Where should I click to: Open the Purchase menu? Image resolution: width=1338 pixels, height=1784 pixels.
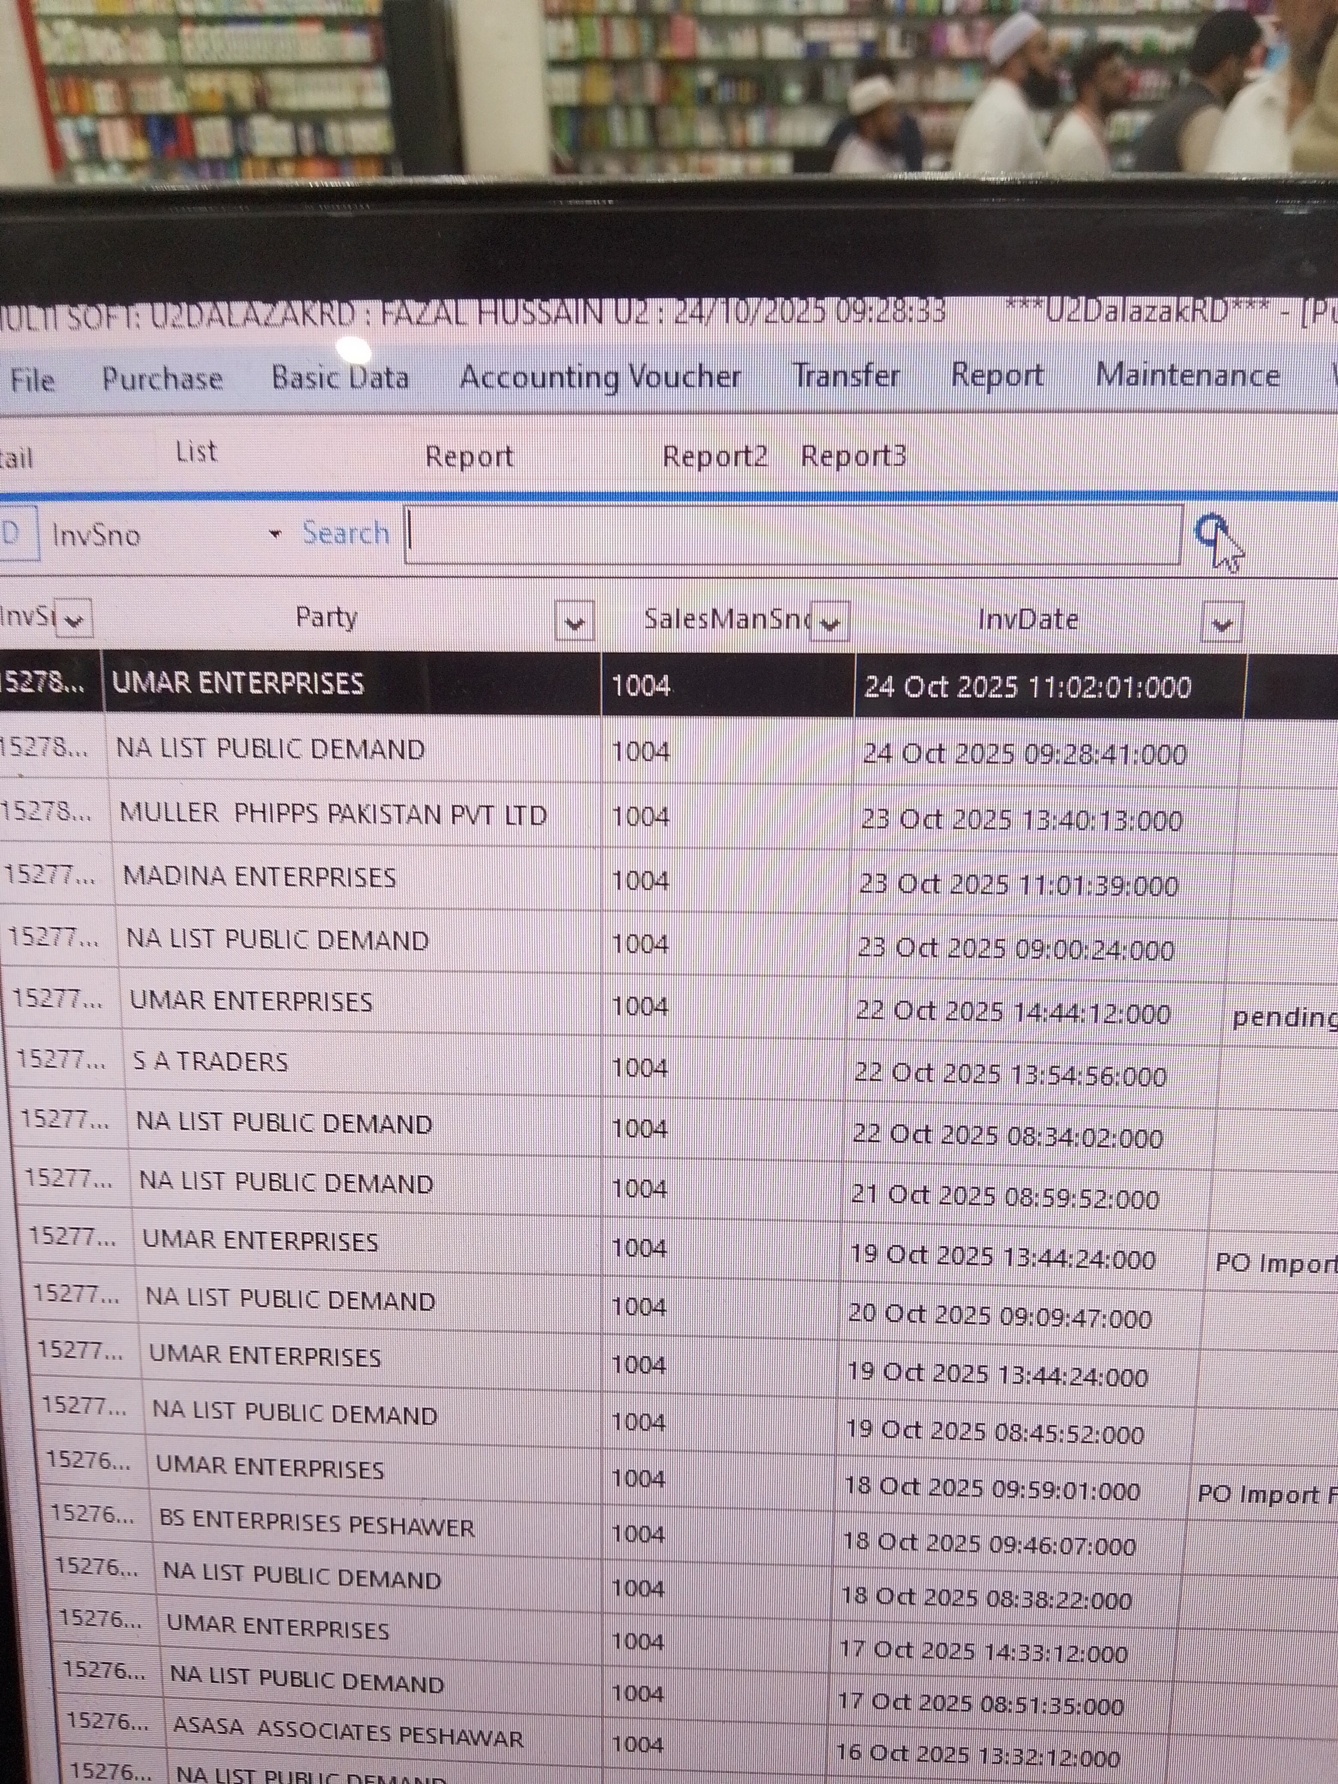pyautogui.click(x=162, y=378)
